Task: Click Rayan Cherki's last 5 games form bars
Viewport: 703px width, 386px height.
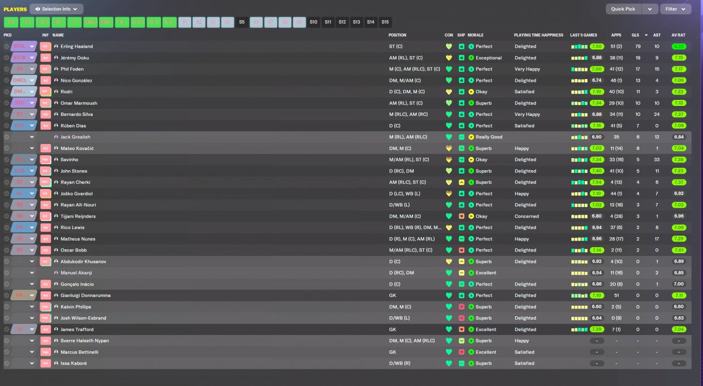Action: [x=579, y=182]
